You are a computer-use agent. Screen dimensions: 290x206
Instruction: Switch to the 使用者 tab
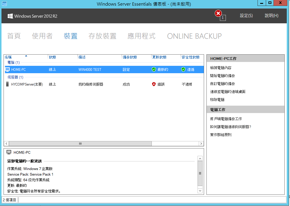(42, 36)
